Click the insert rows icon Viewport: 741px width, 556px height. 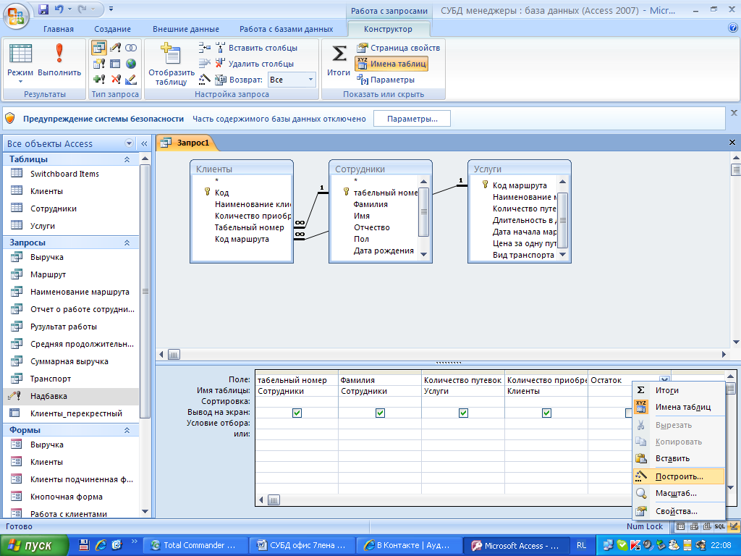coord(205,48)
